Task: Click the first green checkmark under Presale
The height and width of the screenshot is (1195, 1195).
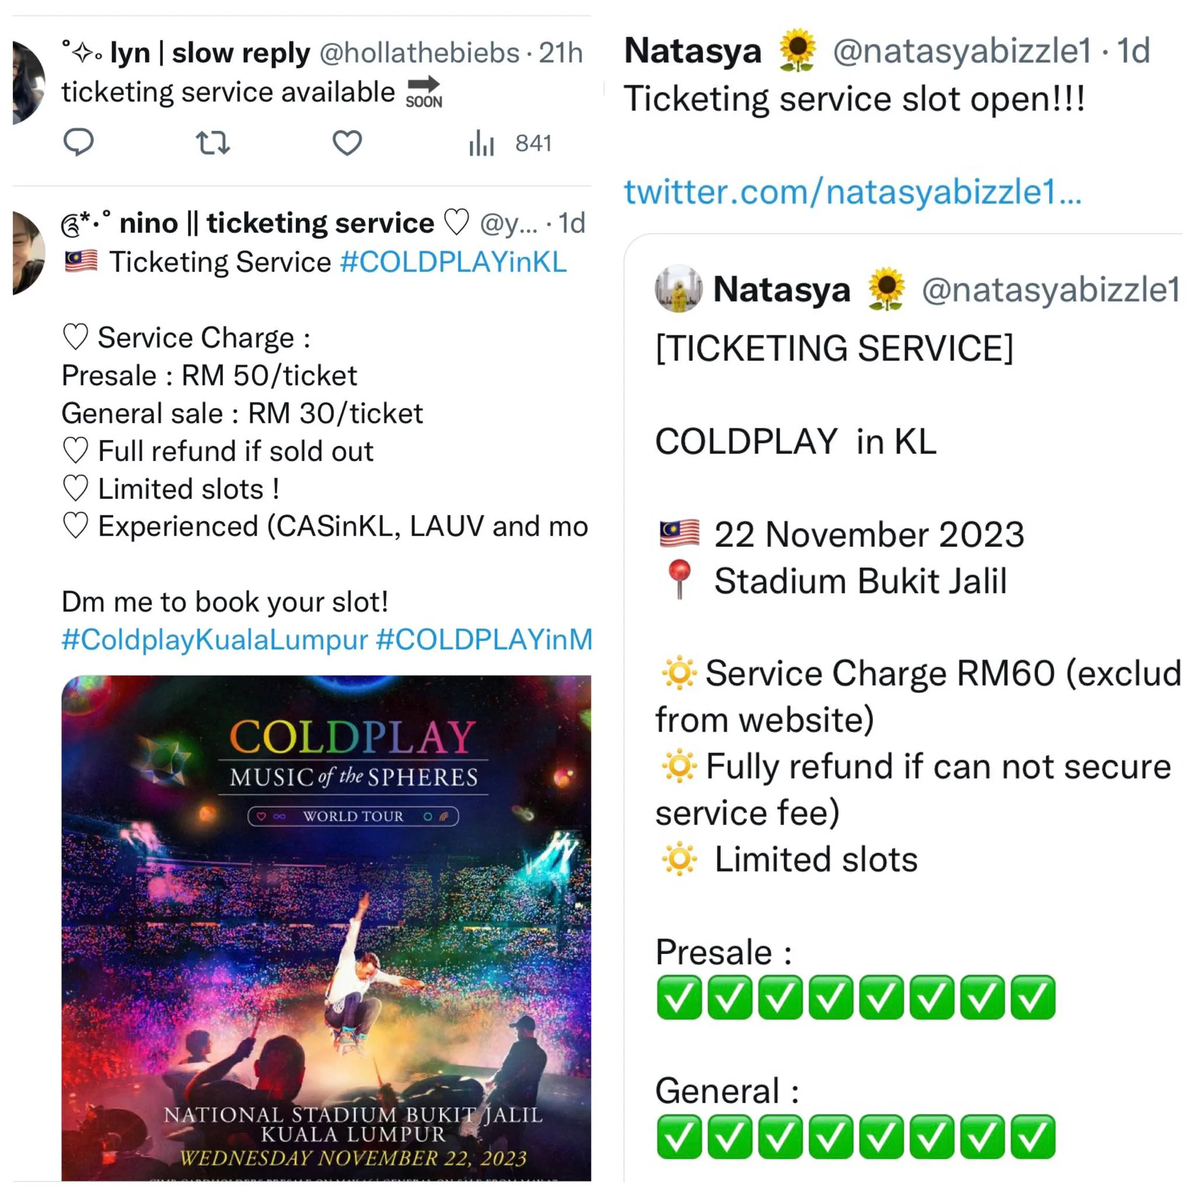Action: pyautogui.click(x=679, y=998)
